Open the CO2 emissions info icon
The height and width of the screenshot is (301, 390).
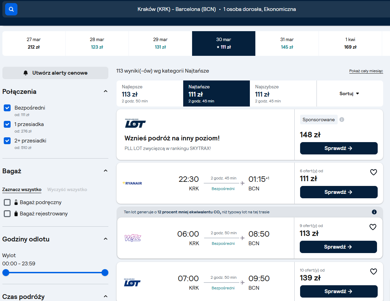coord(374,212)
